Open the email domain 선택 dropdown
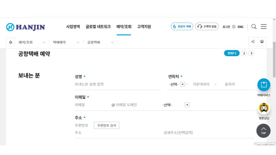This screenshot has width=276, height=155. [176, 105]
